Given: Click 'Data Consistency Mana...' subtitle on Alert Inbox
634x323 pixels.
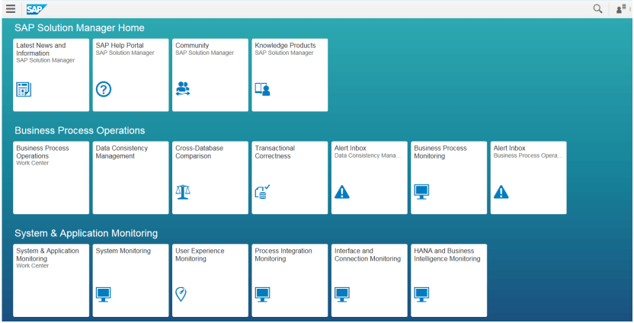Looking at the screenshot, I should coord(368,155).
